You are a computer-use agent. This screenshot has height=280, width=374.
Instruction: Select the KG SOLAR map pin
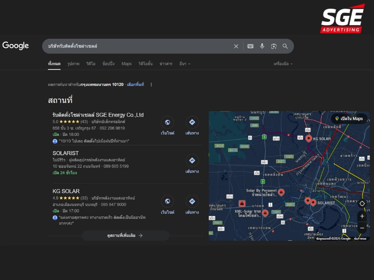(x=309, y=138)
